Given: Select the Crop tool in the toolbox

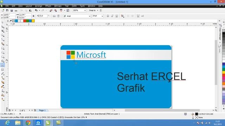Looking at the screenshot, I should [2, 31].
